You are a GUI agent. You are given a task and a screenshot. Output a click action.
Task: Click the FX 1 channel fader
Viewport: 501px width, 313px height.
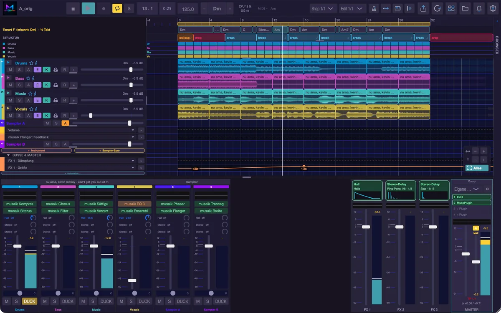click(x=366, y=227)
